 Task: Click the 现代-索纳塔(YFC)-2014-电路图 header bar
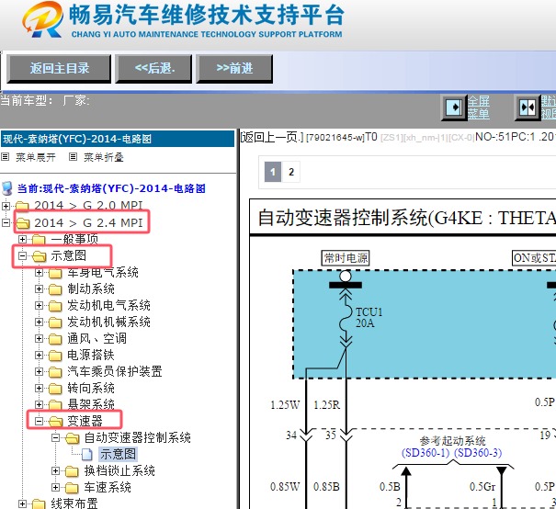click(118, 139)
